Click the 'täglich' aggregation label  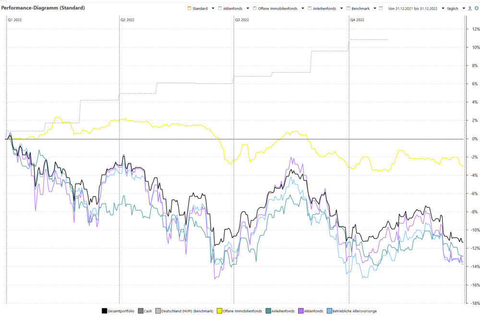click(453, 9)
